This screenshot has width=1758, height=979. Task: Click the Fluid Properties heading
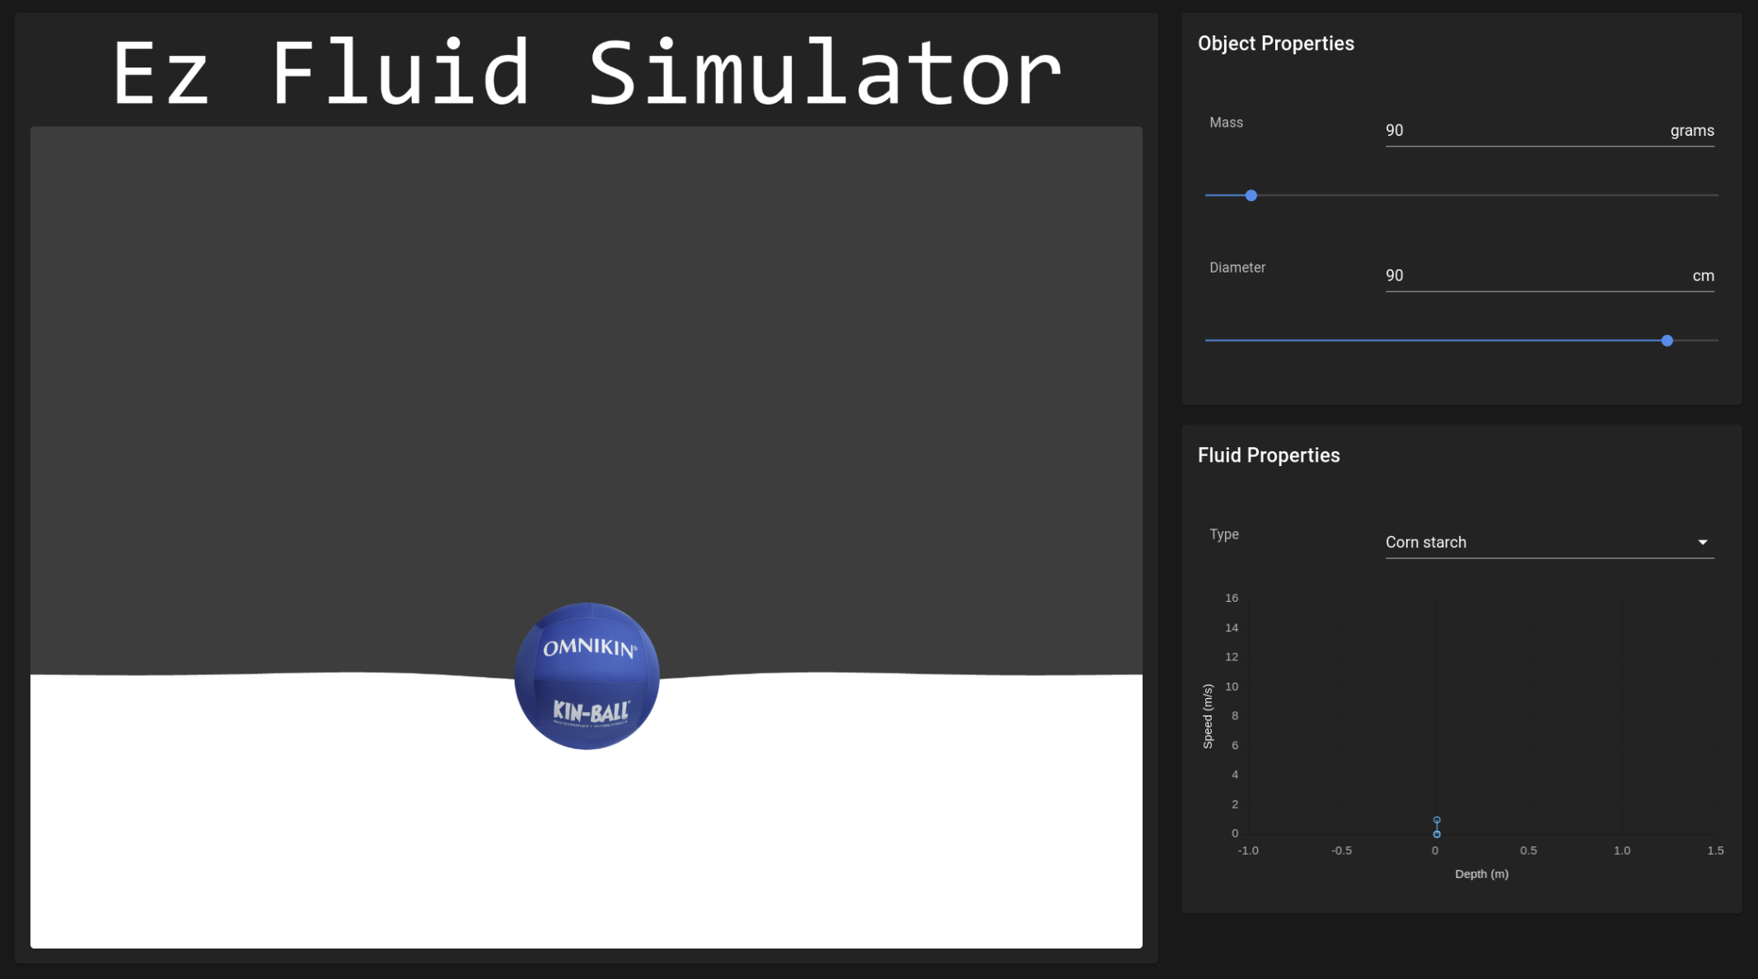tap(1269, 455)
